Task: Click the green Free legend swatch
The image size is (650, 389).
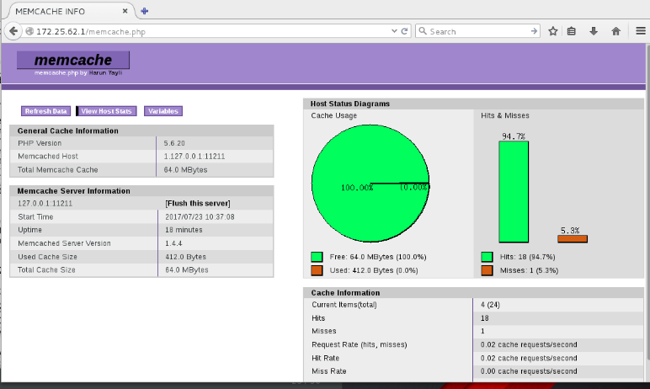Action: [x=317, y=257]
